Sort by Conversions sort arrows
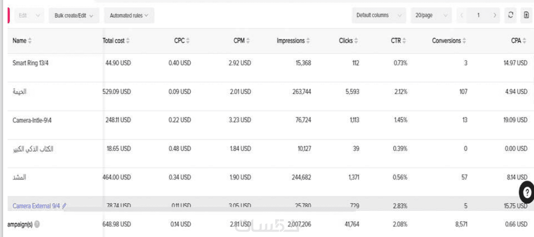The image size is (534, 237). pyautogui.click(x=464, y=41)
